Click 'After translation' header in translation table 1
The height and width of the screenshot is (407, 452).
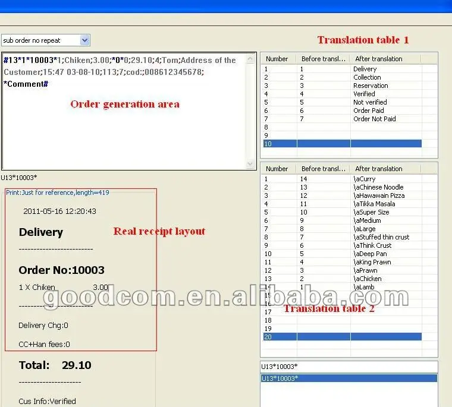coord(385,59)
